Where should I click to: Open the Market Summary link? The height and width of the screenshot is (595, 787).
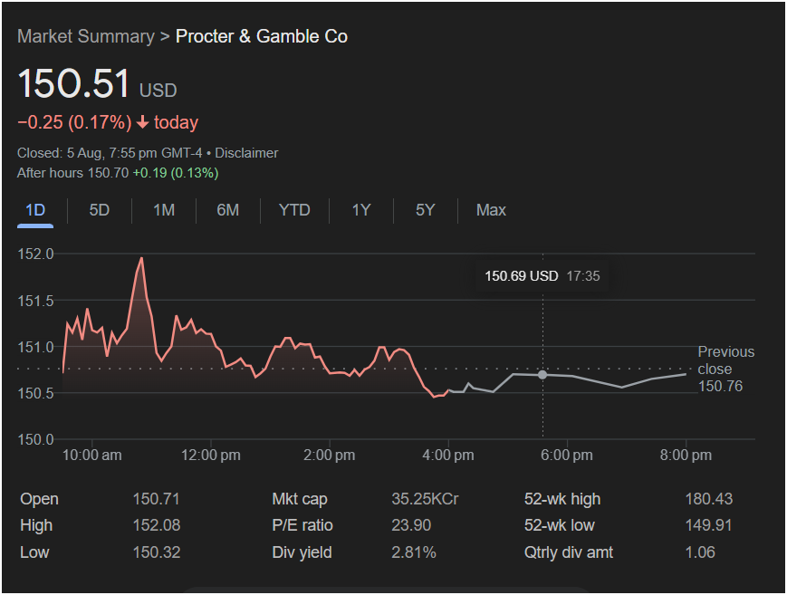click(x=86, y=36)
